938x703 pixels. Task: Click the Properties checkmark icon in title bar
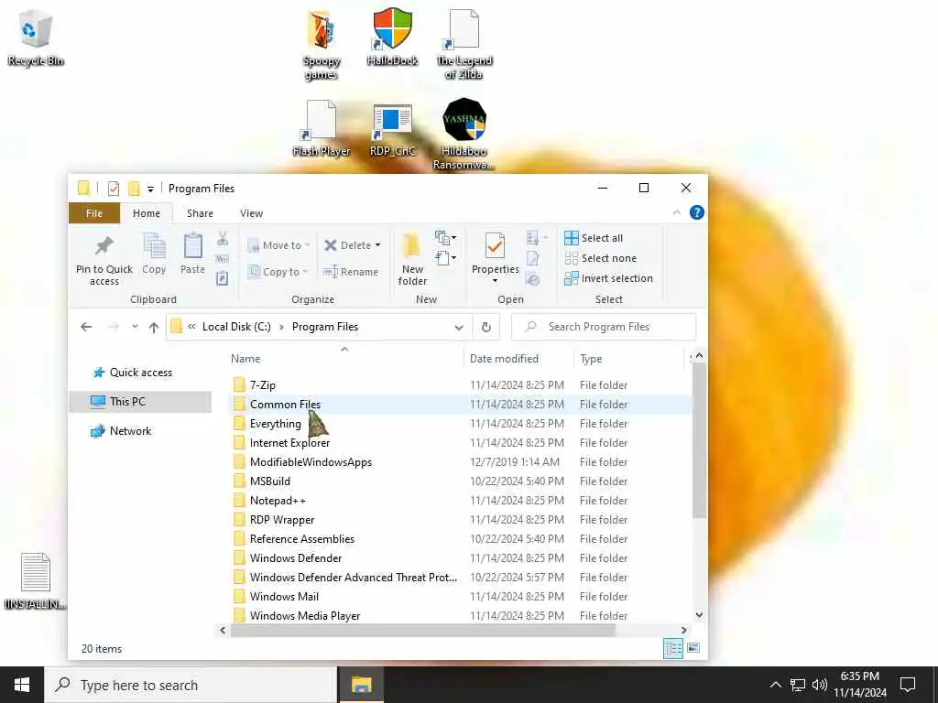point(113,189)
